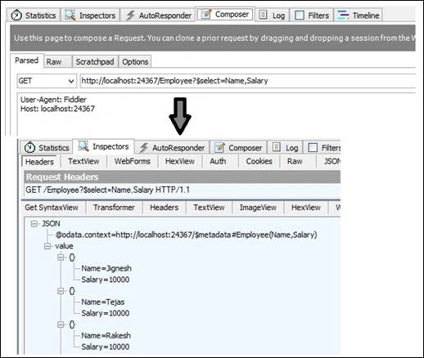Viewport: 424px width, 358px height.
Task: Click the Composer pencil icon in top tab bar
Action: coord(206,14)
